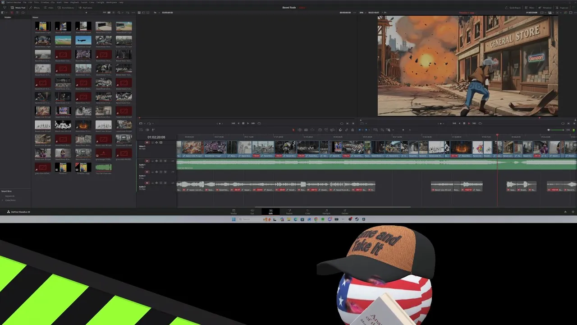This screenshot has width=577, height=325.
Task: Switch to the Cut page
Action: [x=252, y=212]
